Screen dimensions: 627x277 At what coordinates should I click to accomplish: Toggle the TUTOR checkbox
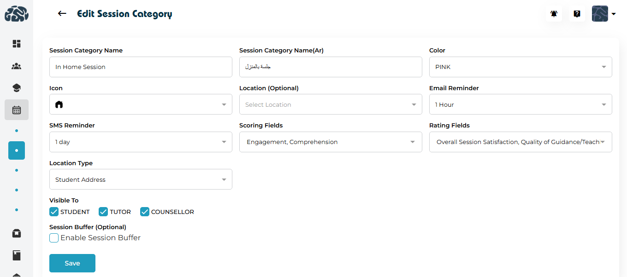(103, 212)
